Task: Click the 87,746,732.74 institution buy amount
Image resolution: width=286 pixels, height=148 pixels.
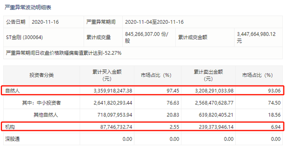Action: 116,127
